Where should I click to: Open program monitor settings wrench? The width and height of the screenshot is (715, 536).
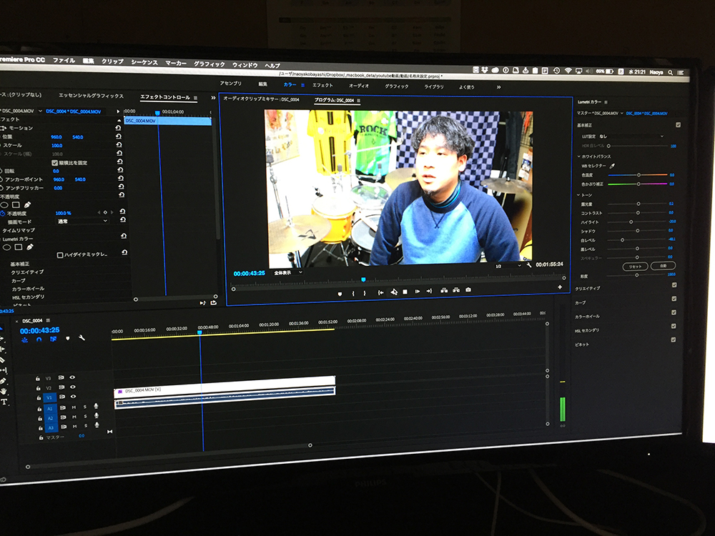528,265
